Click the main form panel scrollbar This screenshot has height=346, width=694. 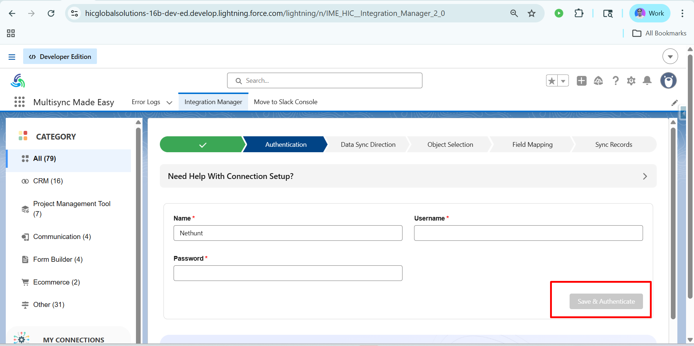pyautogui.click(x=673, y=223)
